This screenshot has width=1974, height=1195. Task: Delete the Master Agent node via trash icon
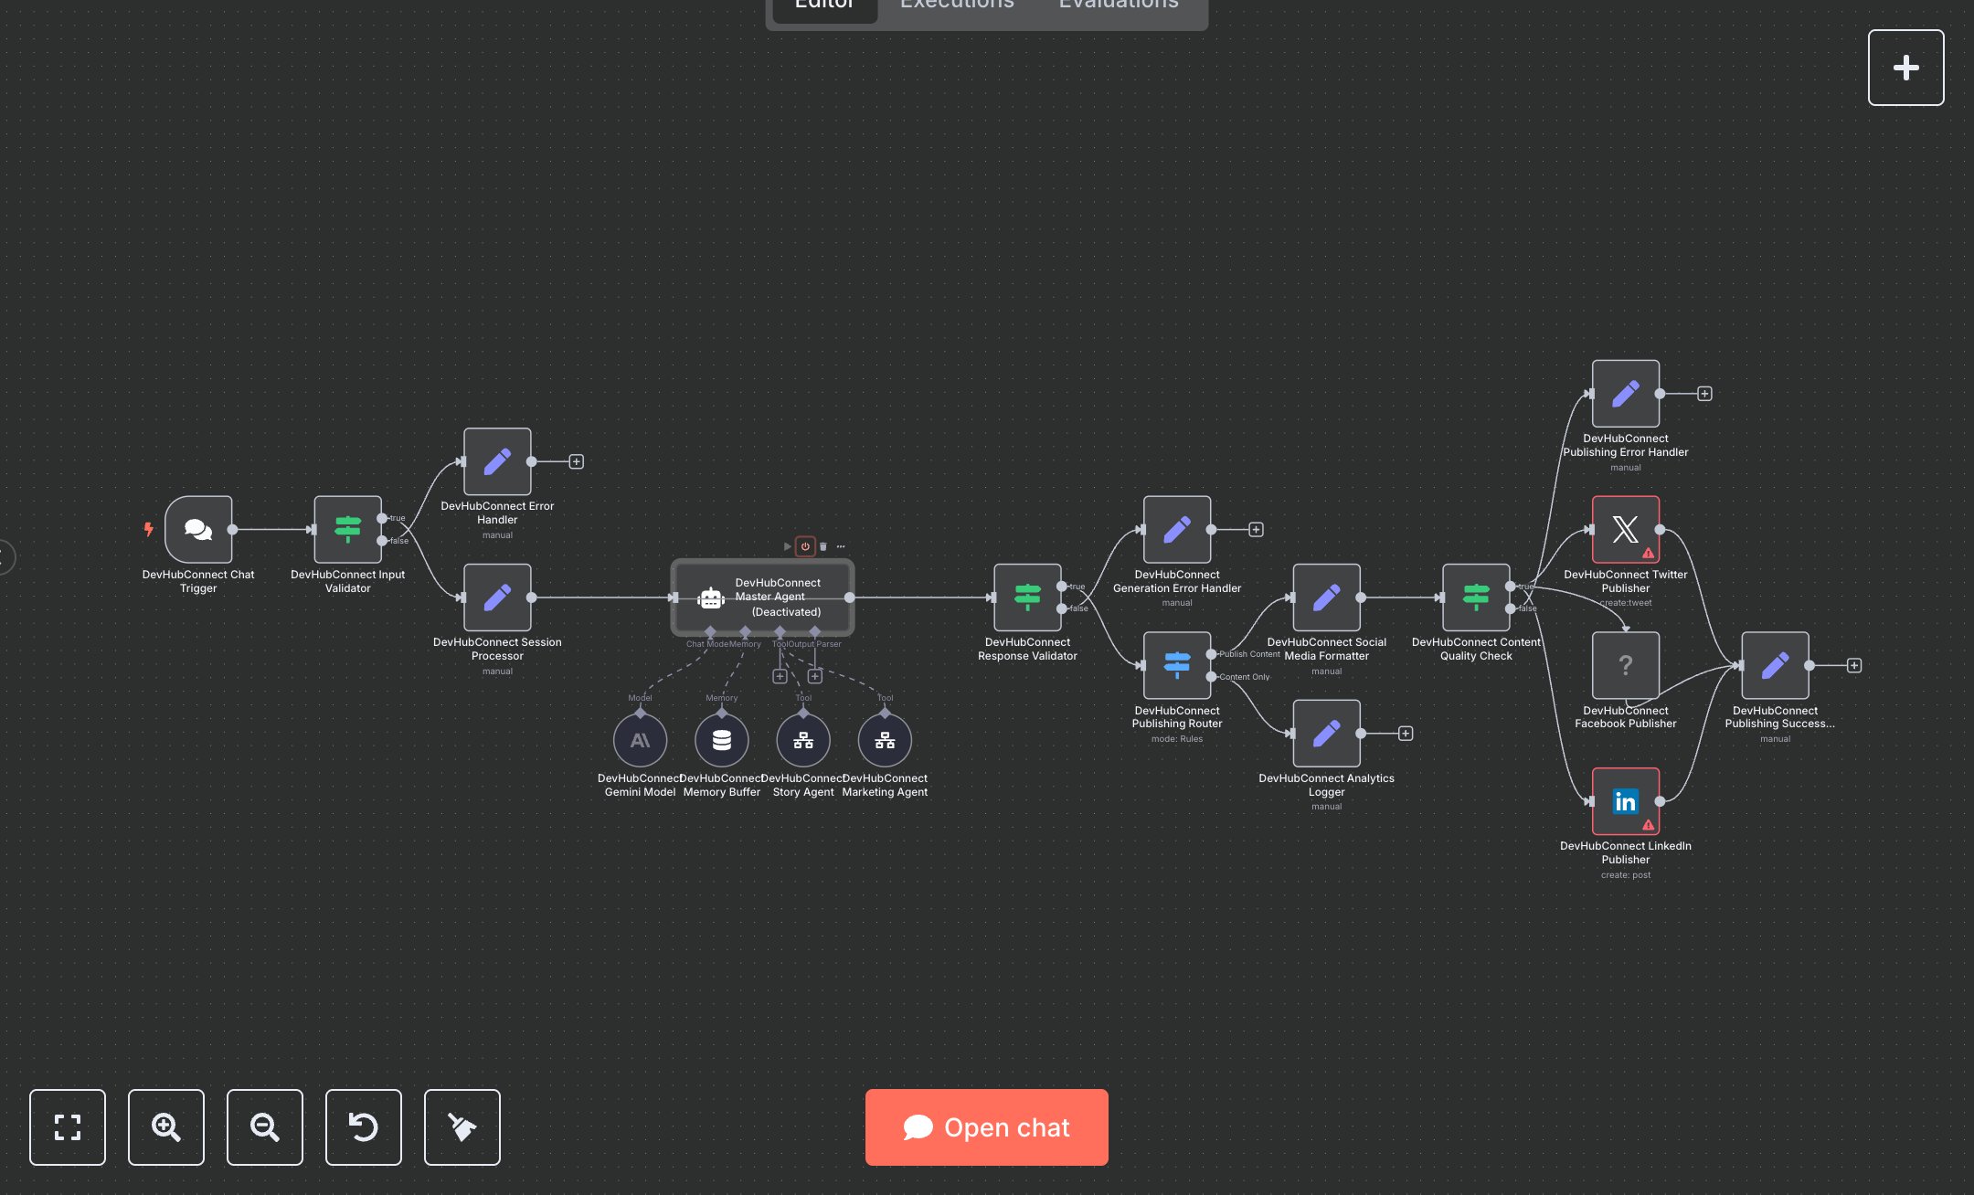pos(823,546)
